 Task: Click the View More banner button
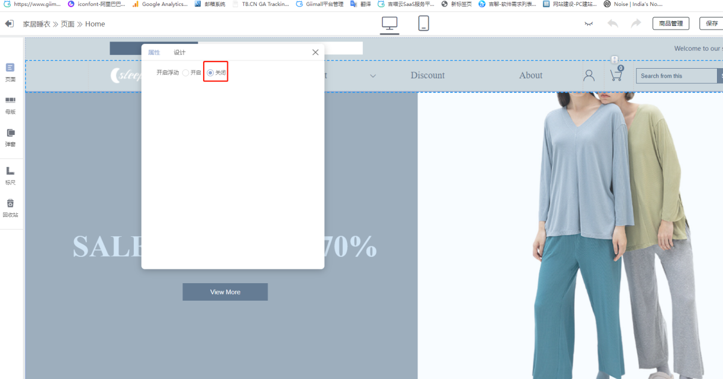click(x=225, y=292)
